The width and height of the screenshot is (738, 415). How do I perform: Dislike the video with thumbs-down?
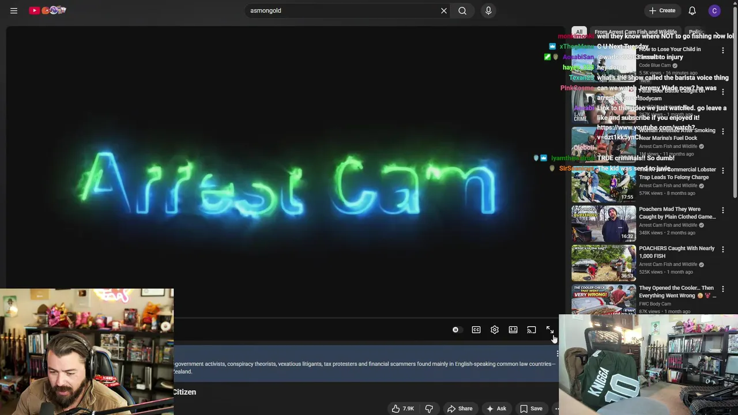click(x=429, y=409)
